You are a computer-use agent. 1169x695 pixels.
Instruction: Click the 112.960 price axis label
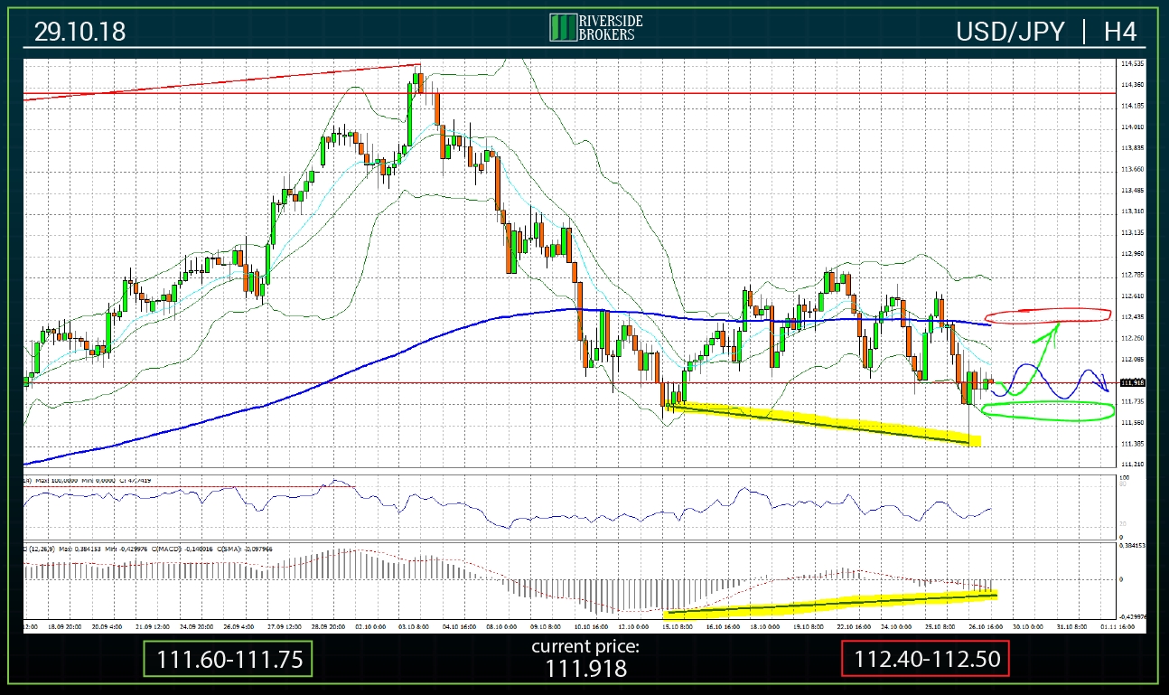coord(1132,254)
